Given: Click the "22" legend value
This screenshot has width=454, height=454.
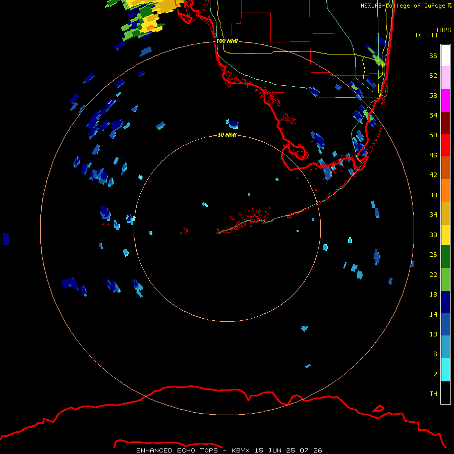Looking at the screenshot, I should (x=433, y=275).
